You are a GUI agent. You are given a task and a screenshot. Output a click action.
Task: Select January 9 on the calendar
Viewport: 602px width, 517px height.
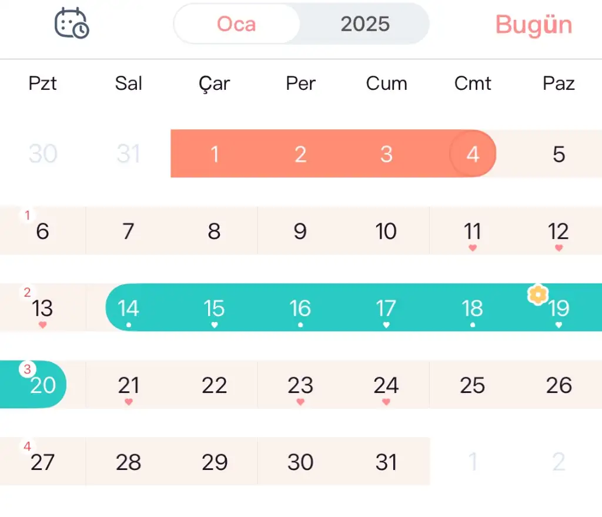[300, 231]
